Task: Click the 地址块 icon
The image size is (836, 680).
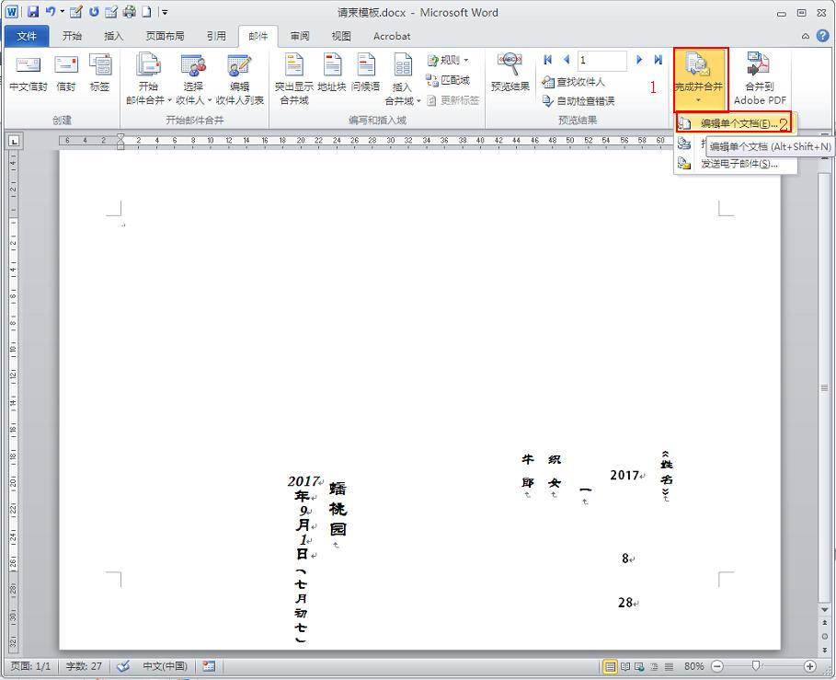Action: 332,73
